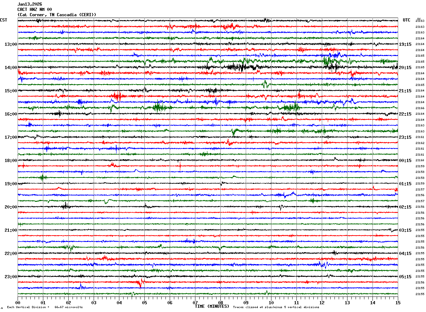426x312 pixels.
Task: Select the 19:00 CST time label
Action: [x=11, y=184]
